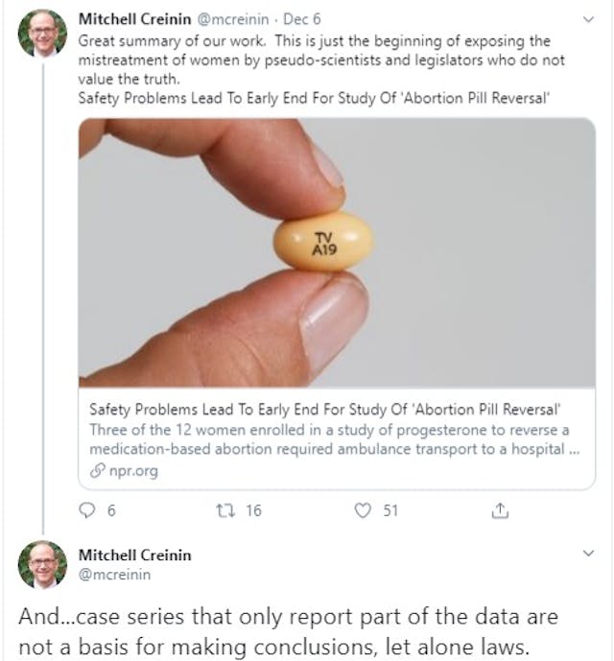Click Mitchell Creinin name in first tweet
Viewport: 614px width, 661px height.
coord(133,18)
